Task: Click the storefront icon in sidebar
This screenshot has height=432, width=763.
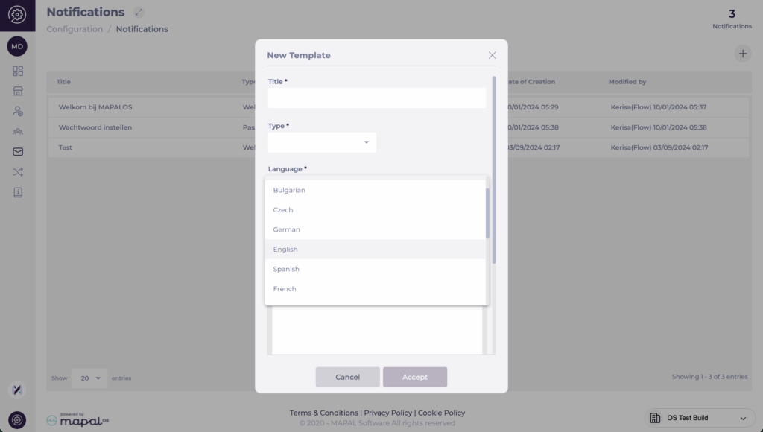Action: tap(18, 91)
